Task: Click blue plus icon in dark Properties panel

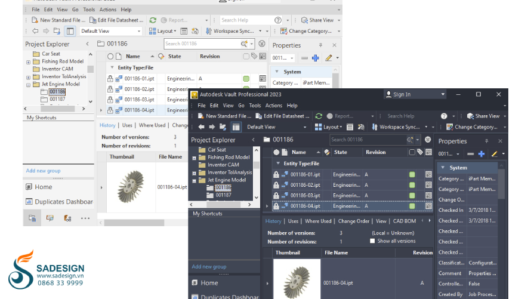Action: click(481, 154)
